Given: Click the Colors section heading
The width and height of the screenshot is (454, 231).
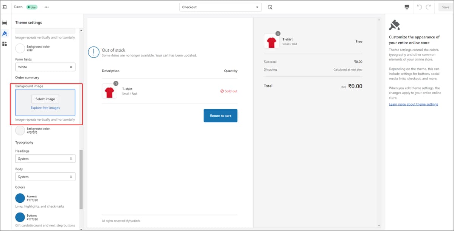Looking at the screenshot, I should [20, 187].
